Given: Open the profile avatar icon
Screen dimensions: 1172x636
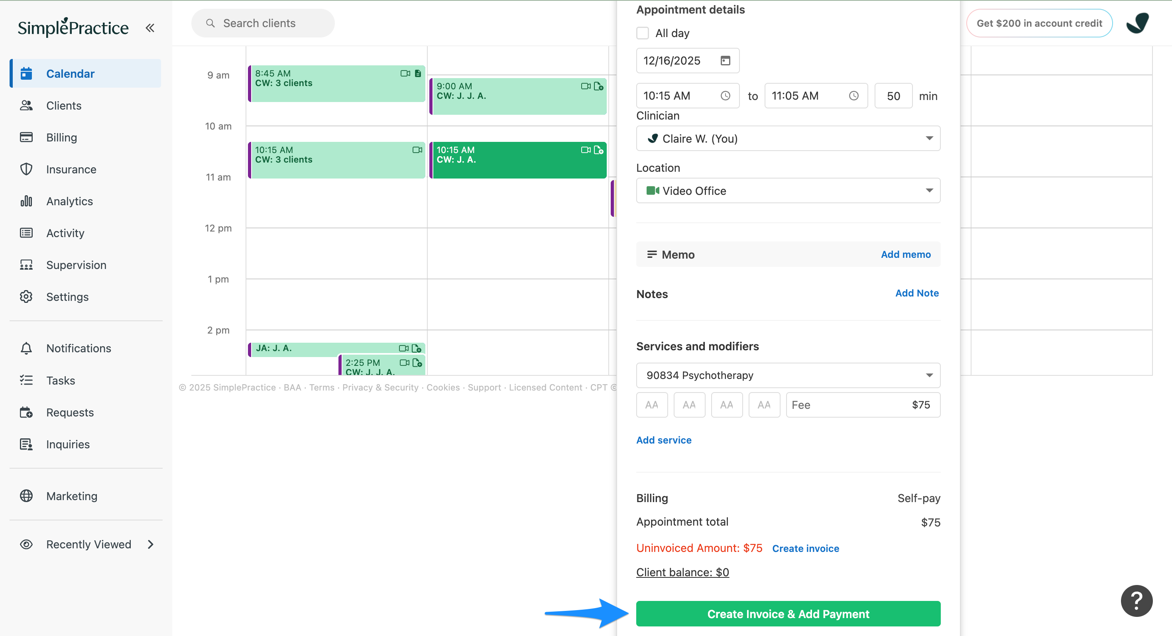Looking at the screenshot, I should pos(1137,23).
